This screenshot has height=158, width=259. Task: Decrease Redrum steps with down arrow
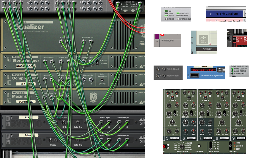[168, 148]
